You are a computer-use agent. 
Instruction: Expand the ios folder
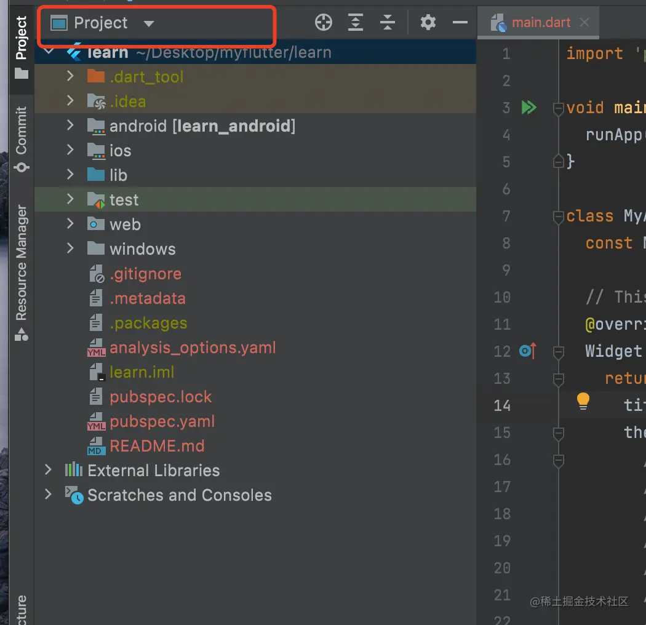coord(70,150)
